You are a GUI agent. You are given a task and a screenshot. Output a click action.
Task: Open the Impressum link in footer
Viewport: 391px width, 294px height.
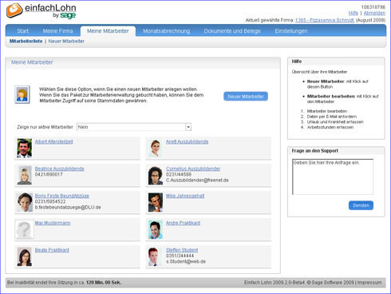pos(369,282)
